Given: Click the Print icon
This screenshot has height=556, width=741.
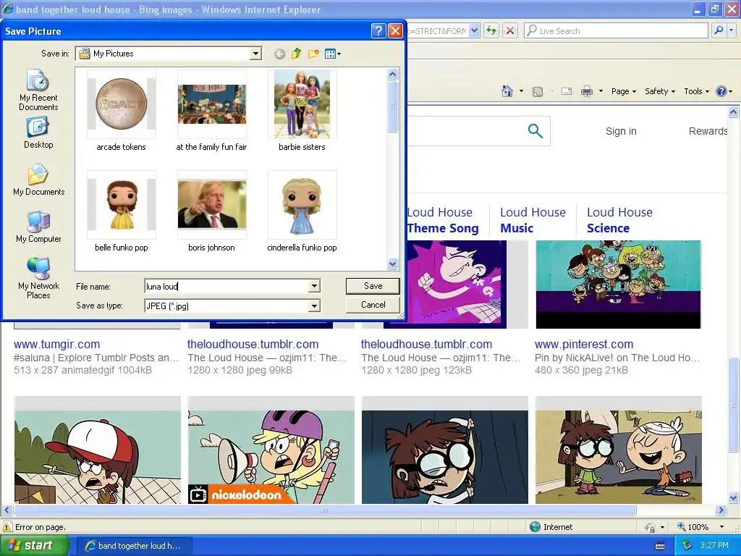Looking at the screenshot, I should tap(586, 91).
